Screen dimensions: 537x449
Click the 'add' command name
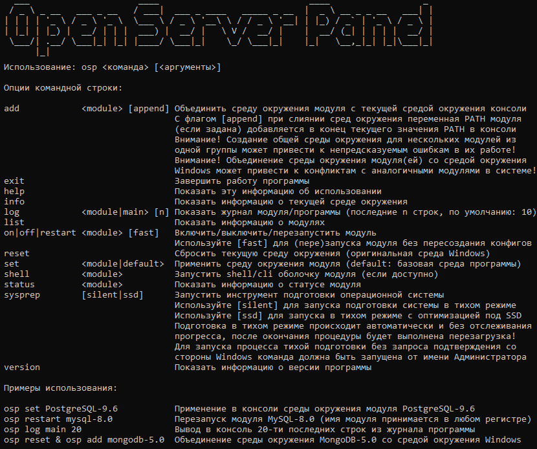[12, 109]
